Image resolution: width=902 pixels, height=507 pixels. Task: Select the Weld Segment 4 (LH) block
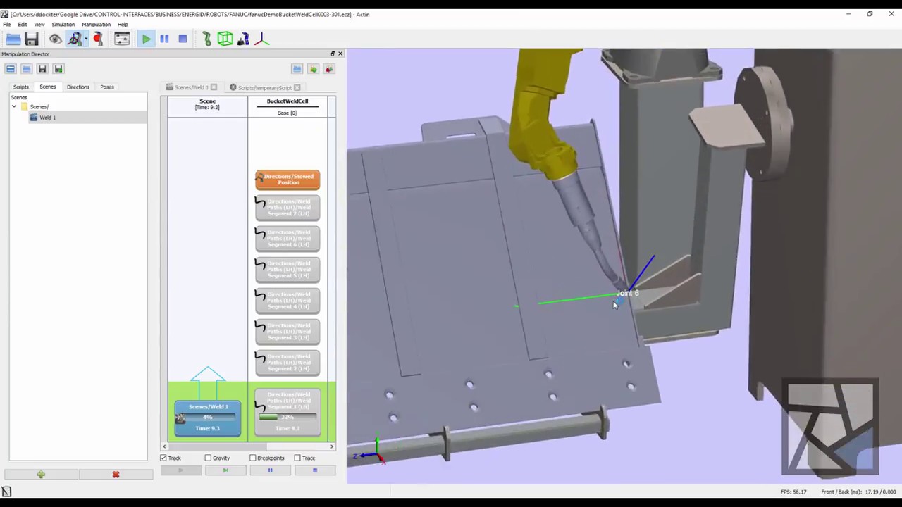click(288, 301)
